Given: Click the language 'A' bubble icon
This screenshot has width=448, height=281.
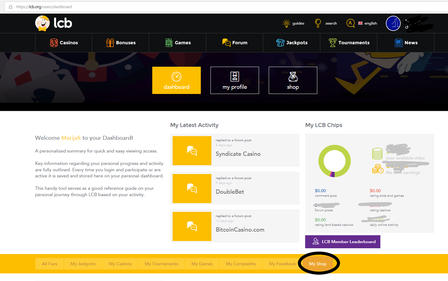Looking at the screenshot, I should (350, 23).
